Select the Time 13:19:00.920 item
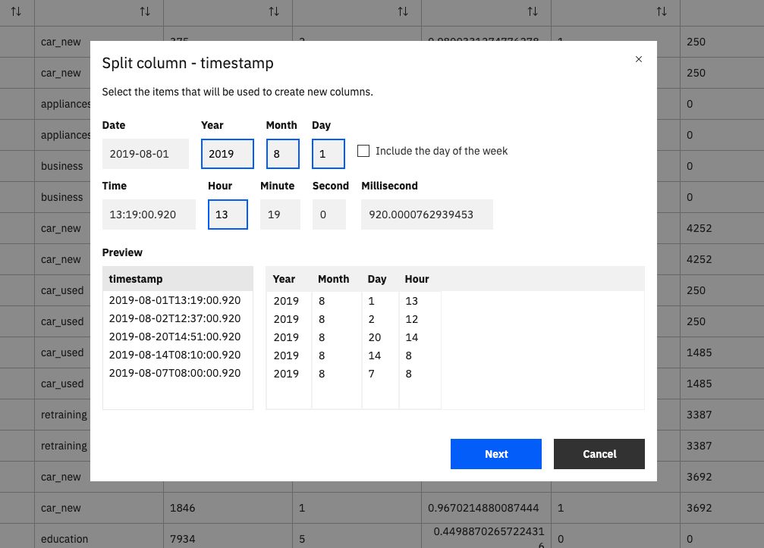764x548 pixels. pyautogui.click(x=149, y=215)
